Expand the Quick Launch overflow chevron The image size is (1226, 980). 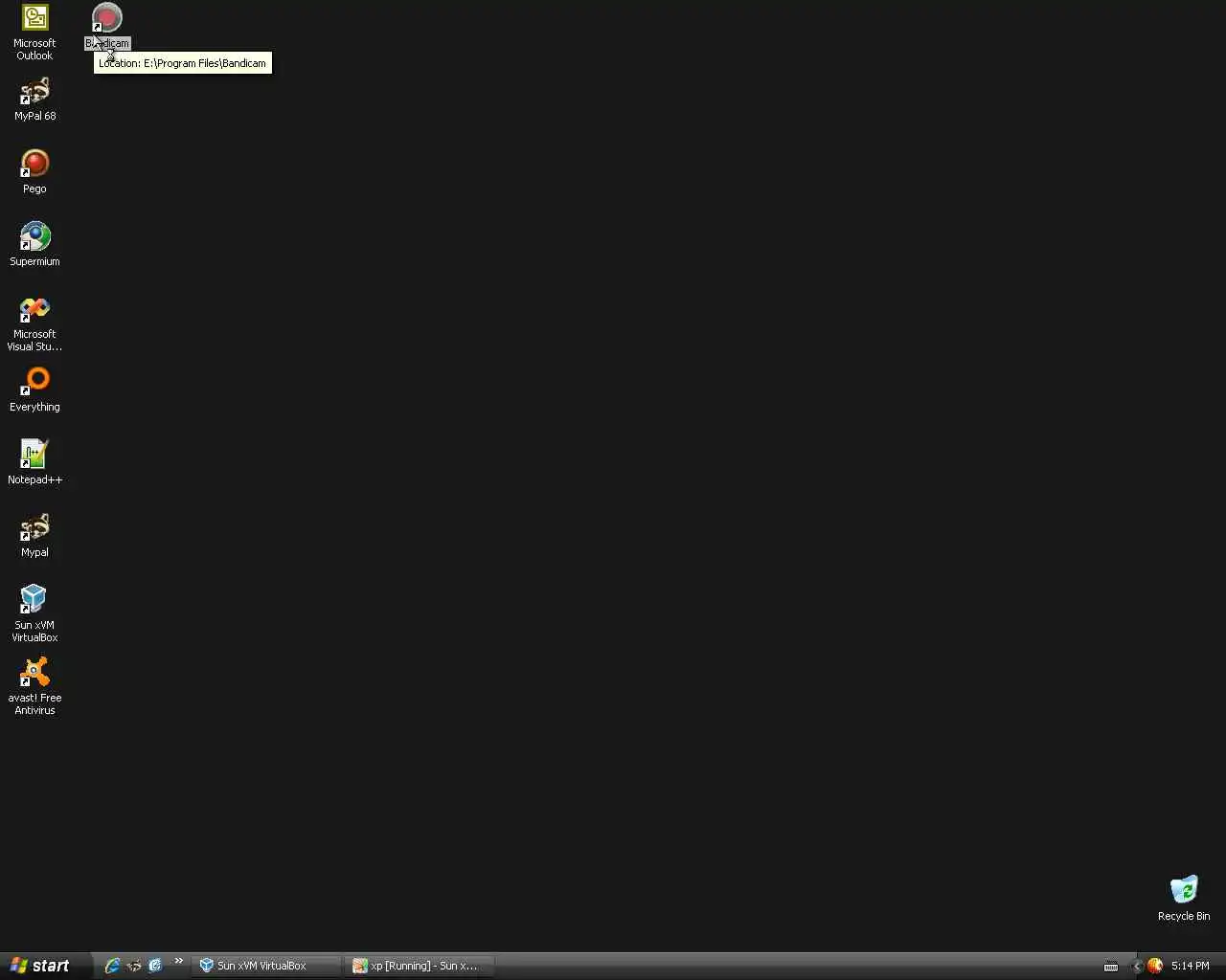[178, 962]
